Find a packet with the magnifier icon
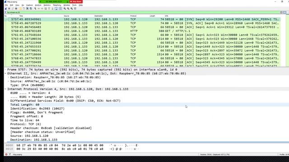 tap(35, 9)
